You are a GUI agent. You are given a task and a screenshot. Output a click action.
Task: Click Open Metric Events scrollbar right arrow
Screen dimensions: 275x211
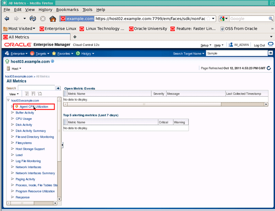coord(266,104)
